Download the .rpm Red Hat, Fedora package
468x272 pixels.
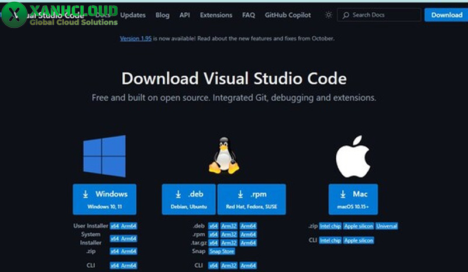252,199
